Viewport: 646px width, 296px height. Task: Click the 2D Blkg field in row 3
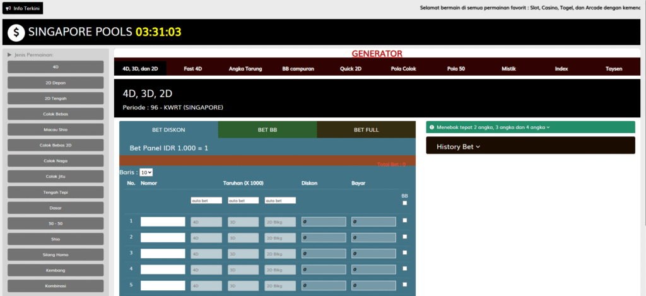pyautogui.click(x=280, y=254)
